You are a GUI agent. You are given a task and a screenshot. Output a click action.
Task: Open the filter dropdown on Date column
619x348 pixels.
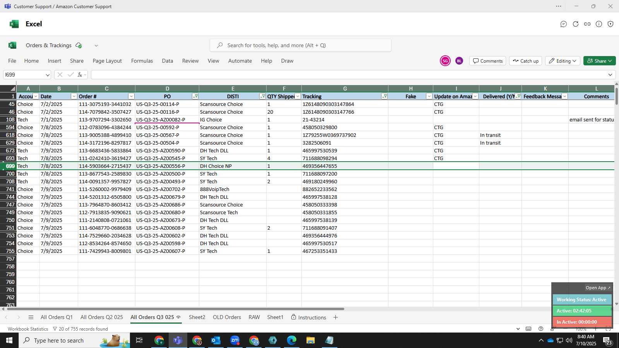tap(74, 96)
